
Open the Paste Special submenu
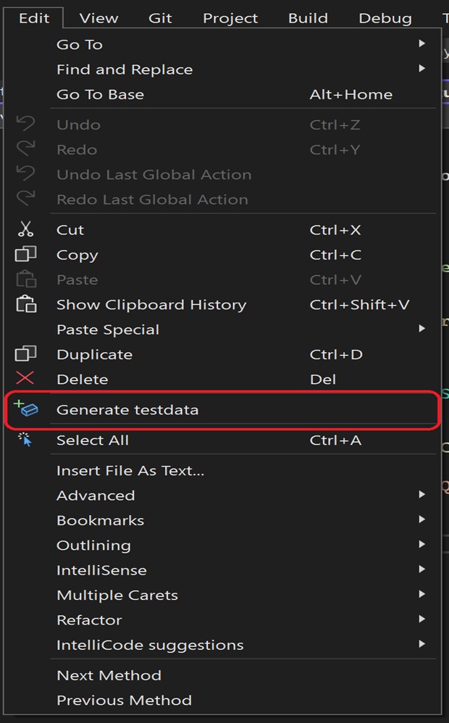click(421, 329)
